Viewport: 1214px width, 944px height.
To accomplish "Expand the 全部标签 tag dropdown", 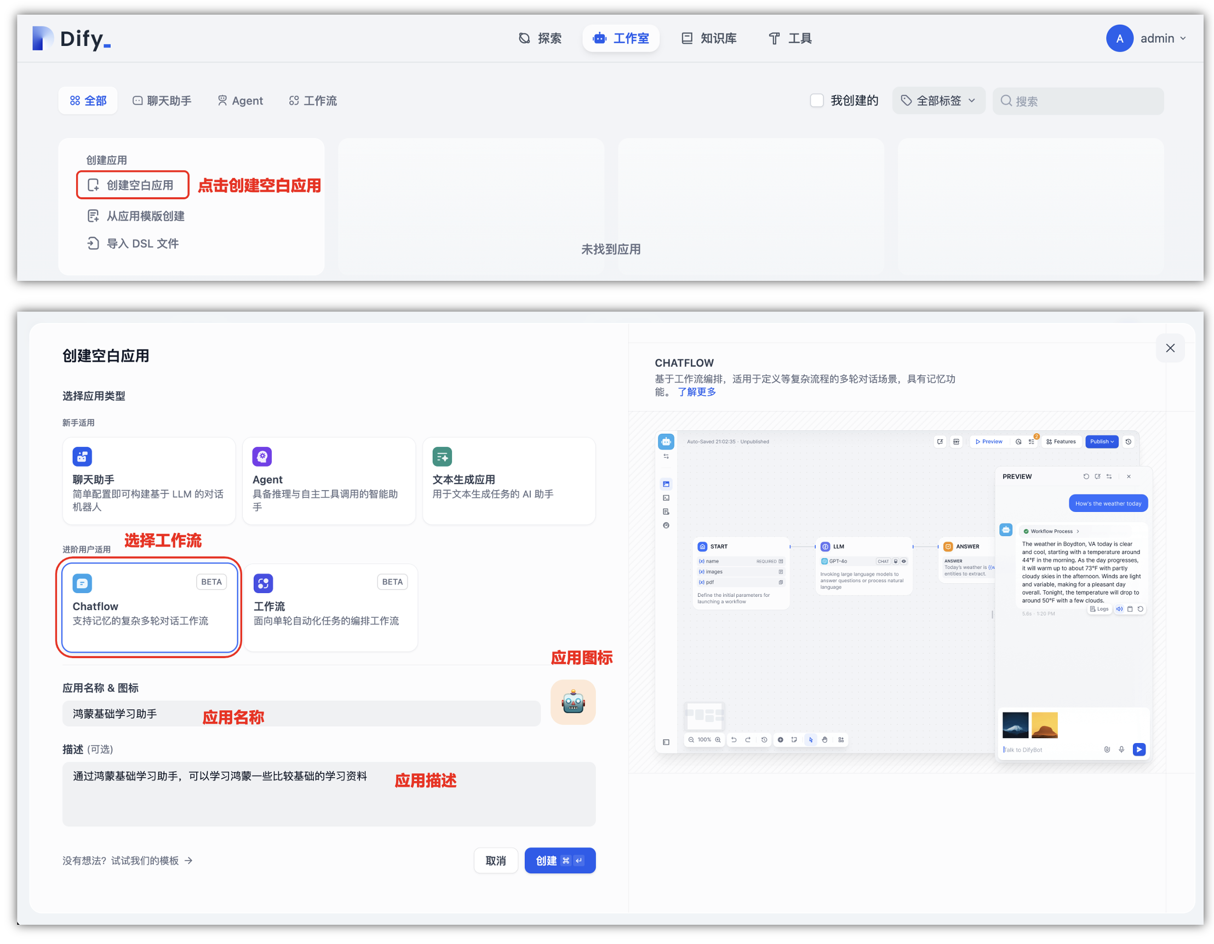I will pos(938,101).
